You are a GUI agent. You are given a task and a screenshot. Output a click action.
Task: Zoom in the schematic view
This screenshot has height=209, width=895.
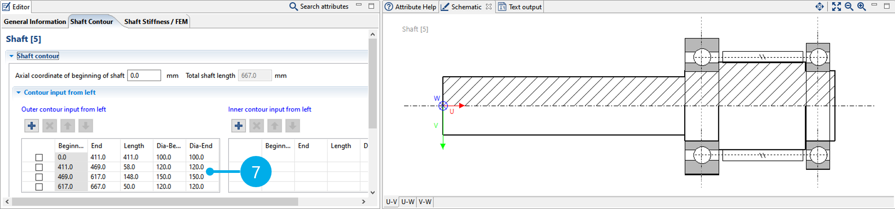point(861,6)
